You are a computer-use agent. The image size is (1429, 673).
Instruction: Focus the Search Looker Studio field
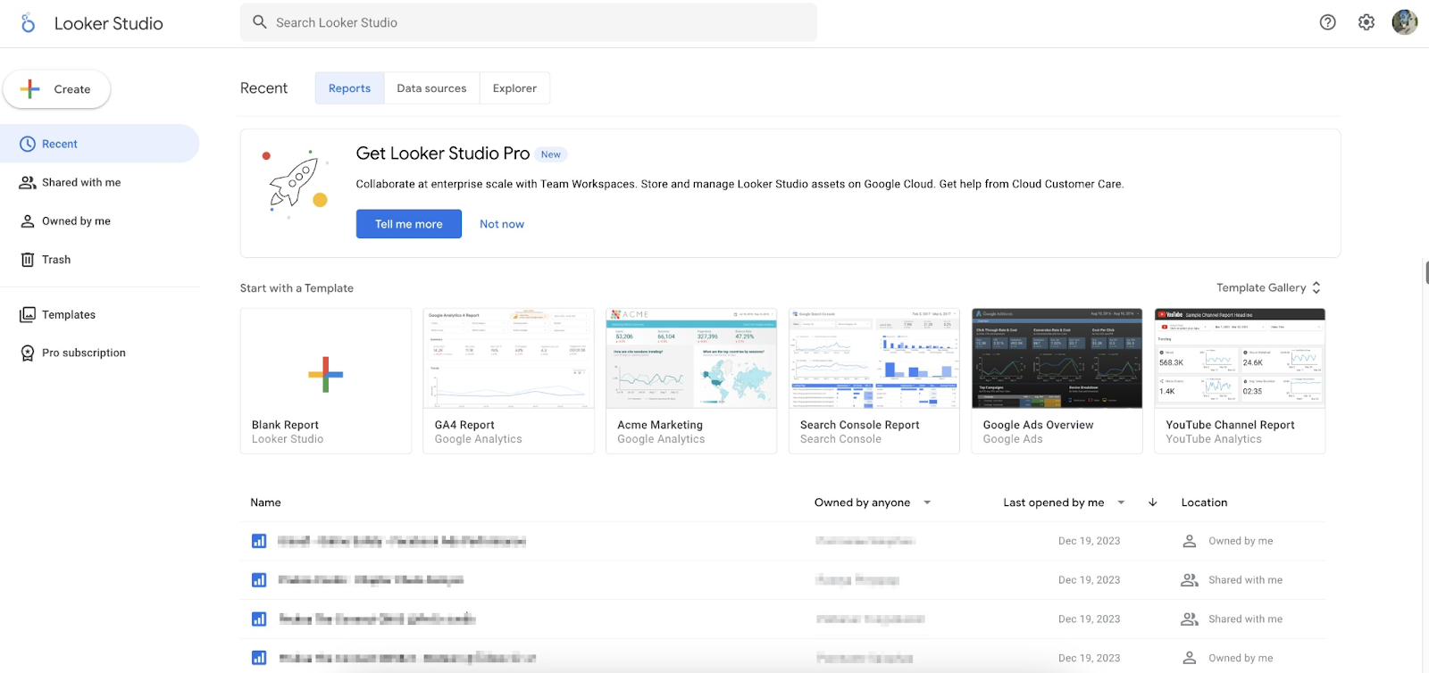(529, 22)
